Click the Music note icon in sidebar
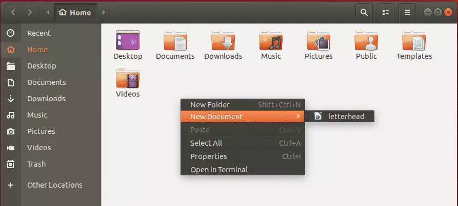This screenshot has height=206, width=458. point(11,115)
